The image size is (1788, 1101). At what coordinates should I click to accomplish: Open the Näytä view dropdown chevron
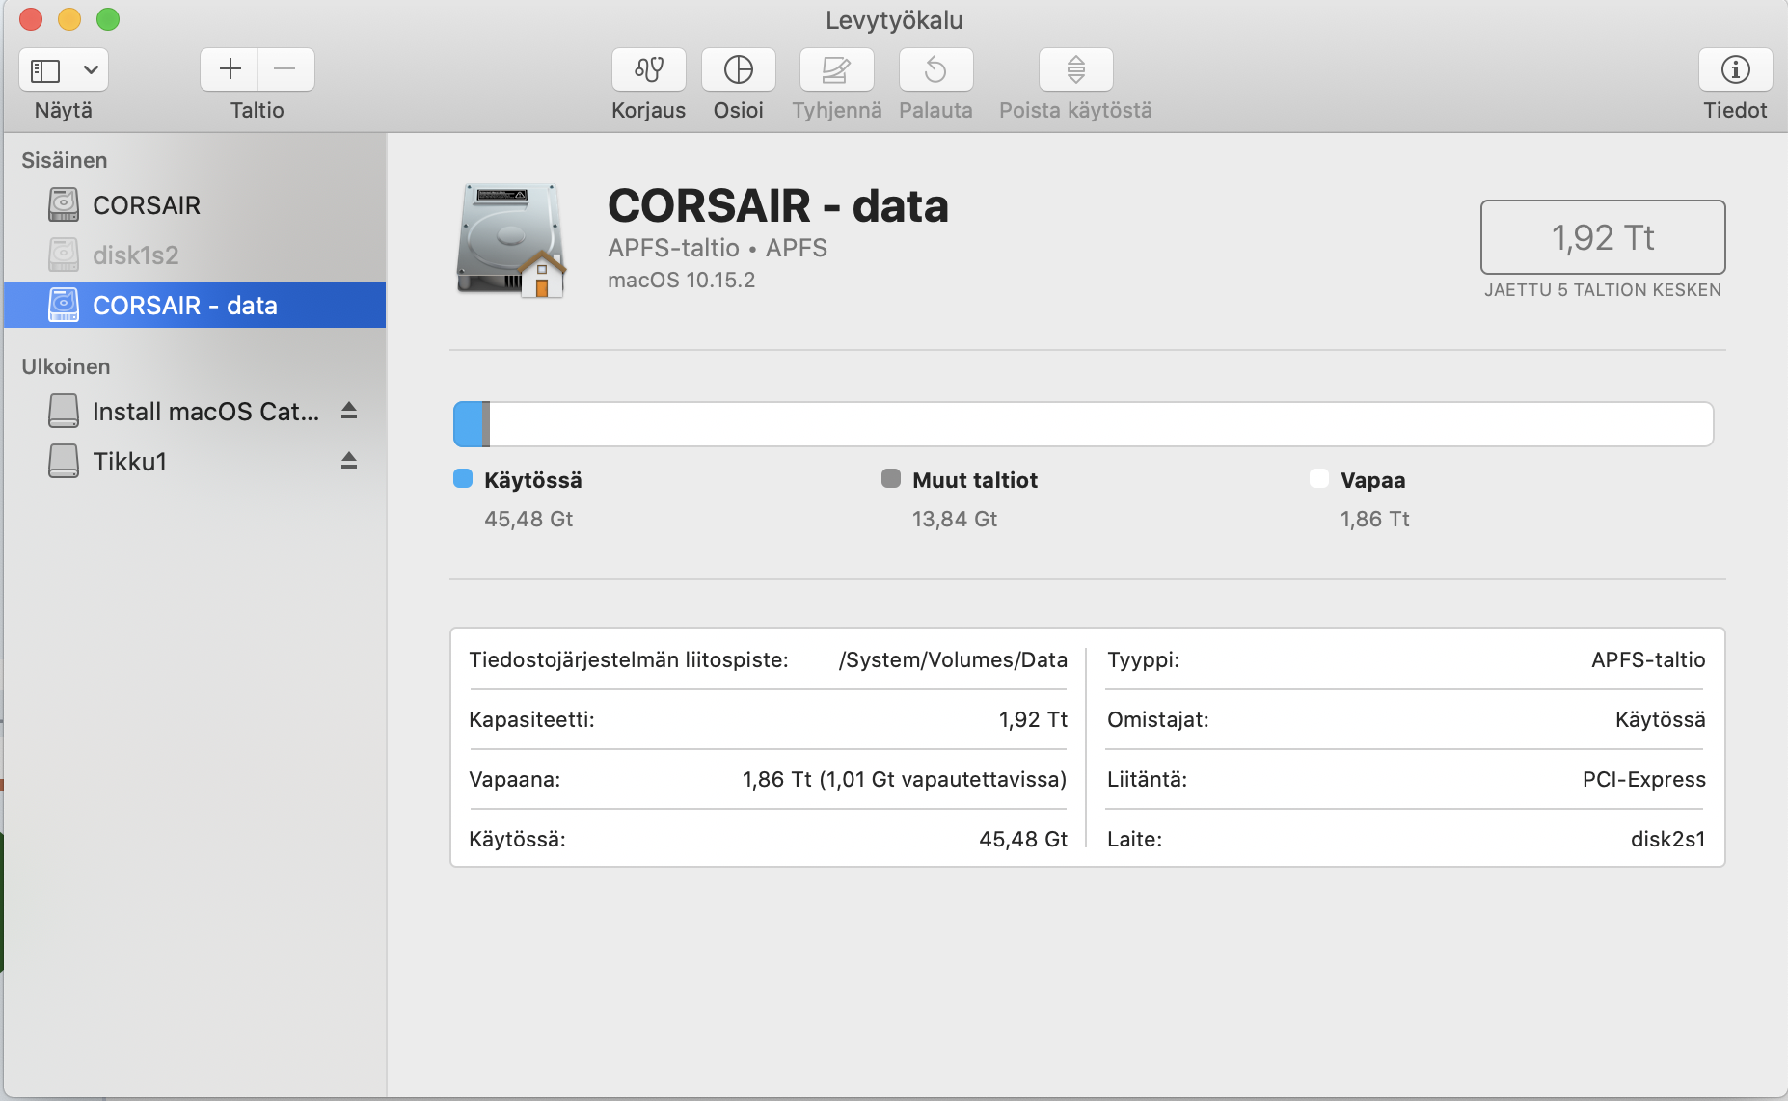(91, 70)
